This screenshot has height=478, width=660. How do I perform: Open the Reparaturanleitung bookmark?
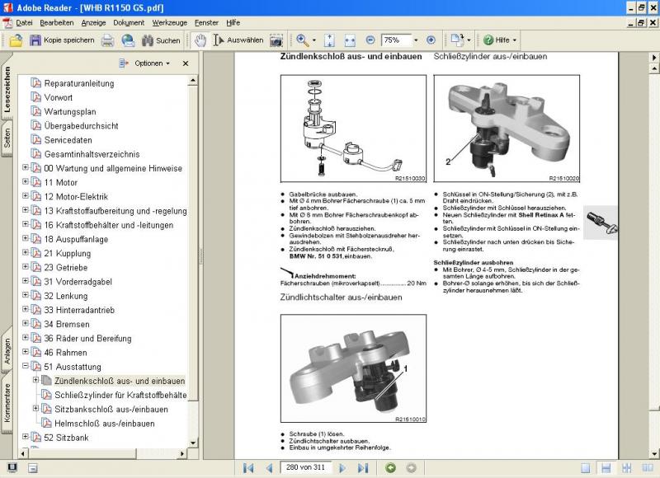pyautogui.click(x=79, y=83)
